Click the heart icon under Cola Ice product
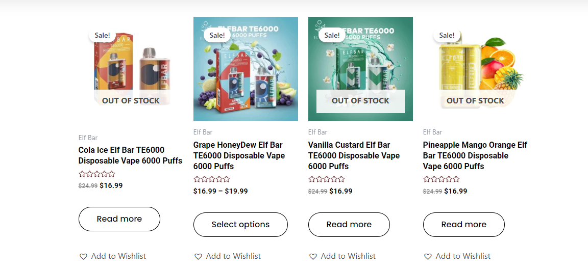 [83, 257]
